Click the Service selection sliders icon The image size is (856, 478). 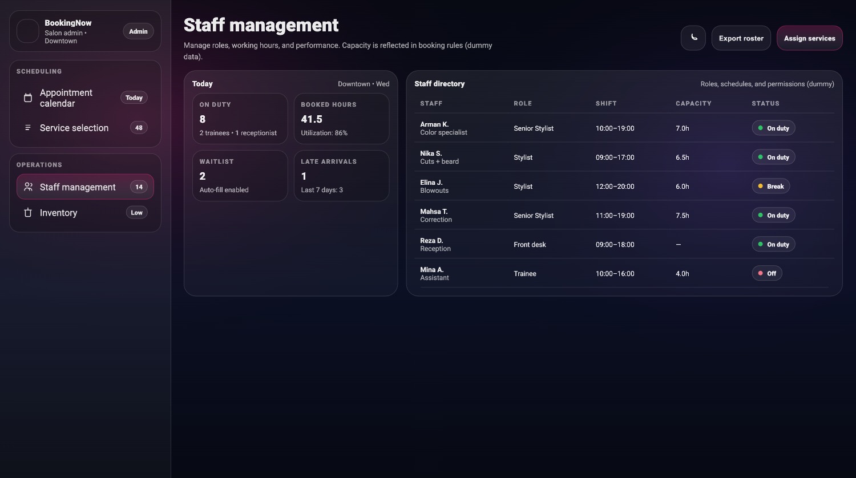(28, 127)
